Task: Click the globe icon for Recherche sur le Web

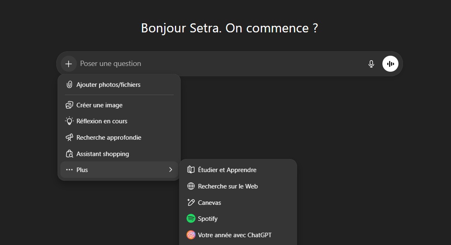Action: (x=191, y=186)
